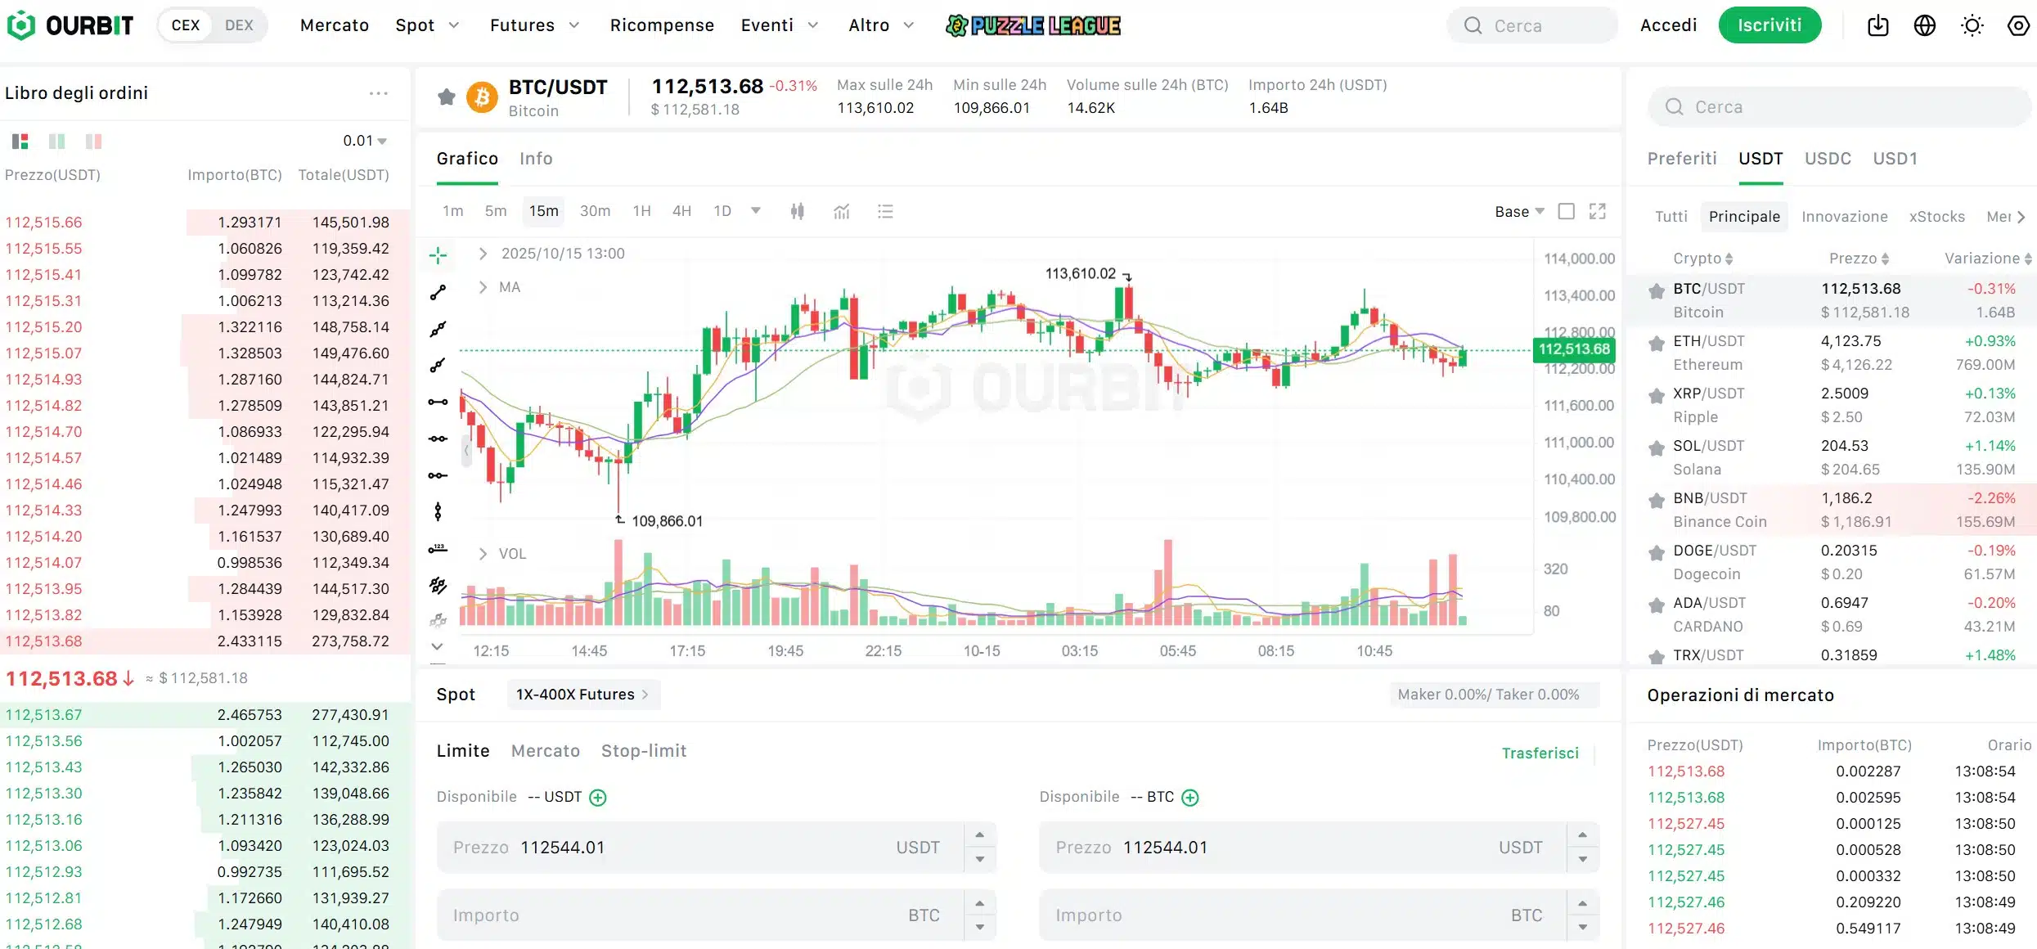
Task: Open the technical indicators icon
Action: click(842, 211)
